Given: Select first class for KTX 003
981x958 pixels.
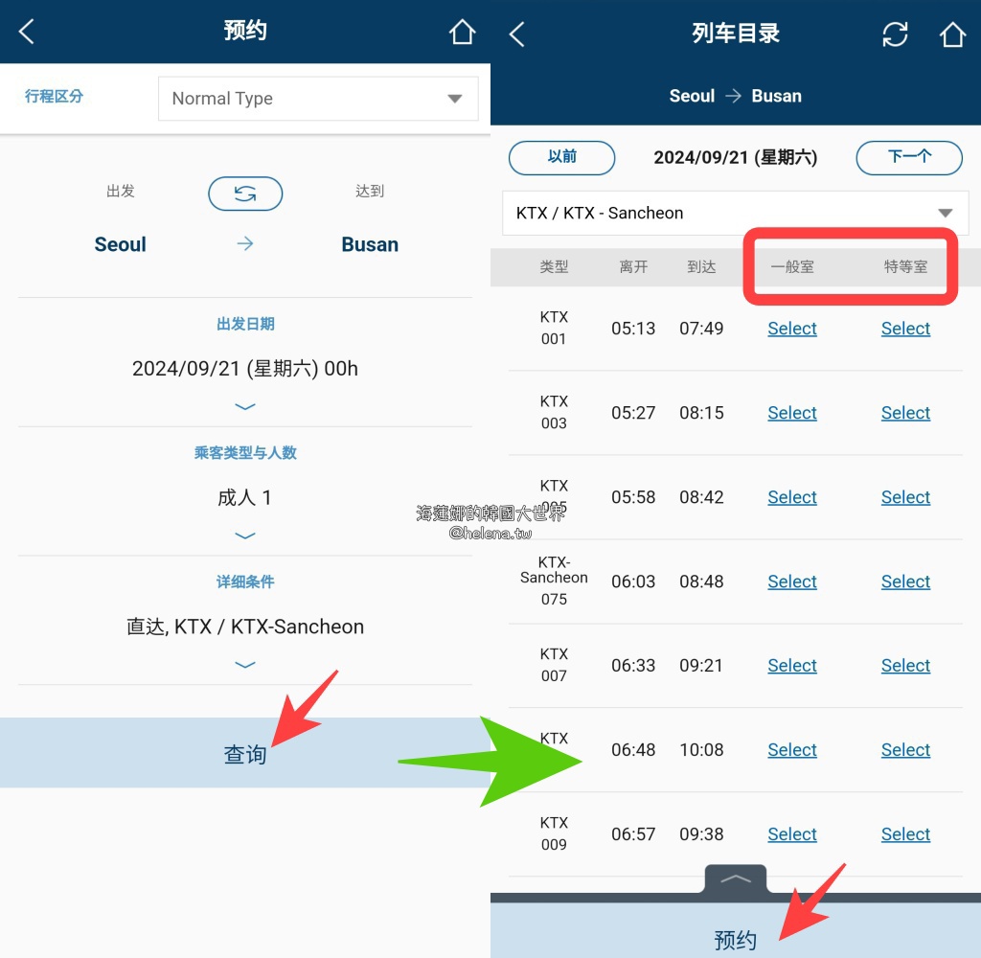Looking at the screenshot, I should (x=904, y=412).
